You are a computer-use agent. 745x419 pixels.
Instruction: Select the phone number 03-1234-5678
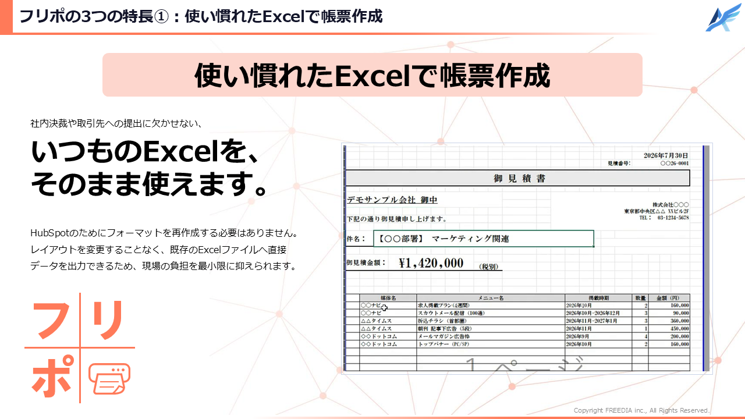point(673,218)
